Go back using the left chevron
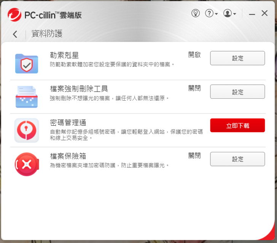Screen dimensions: 277x243 [x=15, y=34]
